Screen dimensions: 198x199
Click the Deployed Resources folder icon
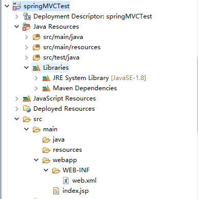pyautogui.click(x=27, y=109)
